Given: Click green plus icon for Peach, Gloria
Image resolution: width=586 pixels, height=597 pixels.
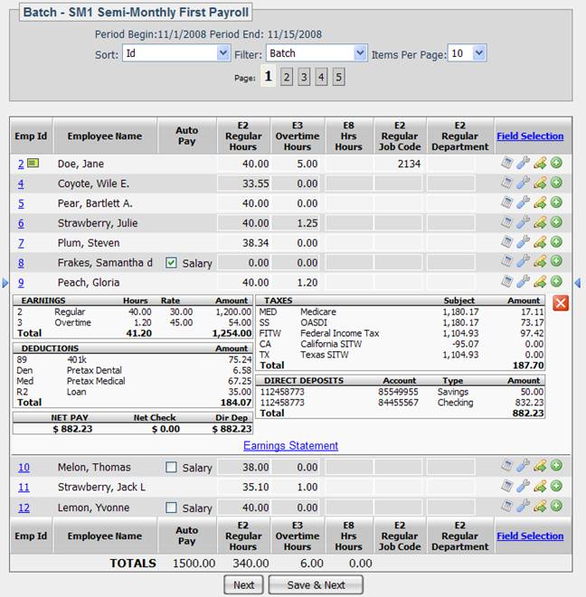Looking at the screenshot, I should point(556,282).
